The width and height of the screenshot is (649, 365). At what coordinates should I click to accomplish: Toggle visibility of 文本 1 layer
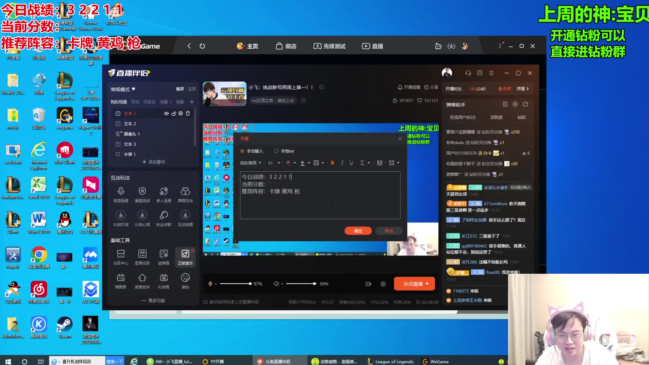pos(166,114)
